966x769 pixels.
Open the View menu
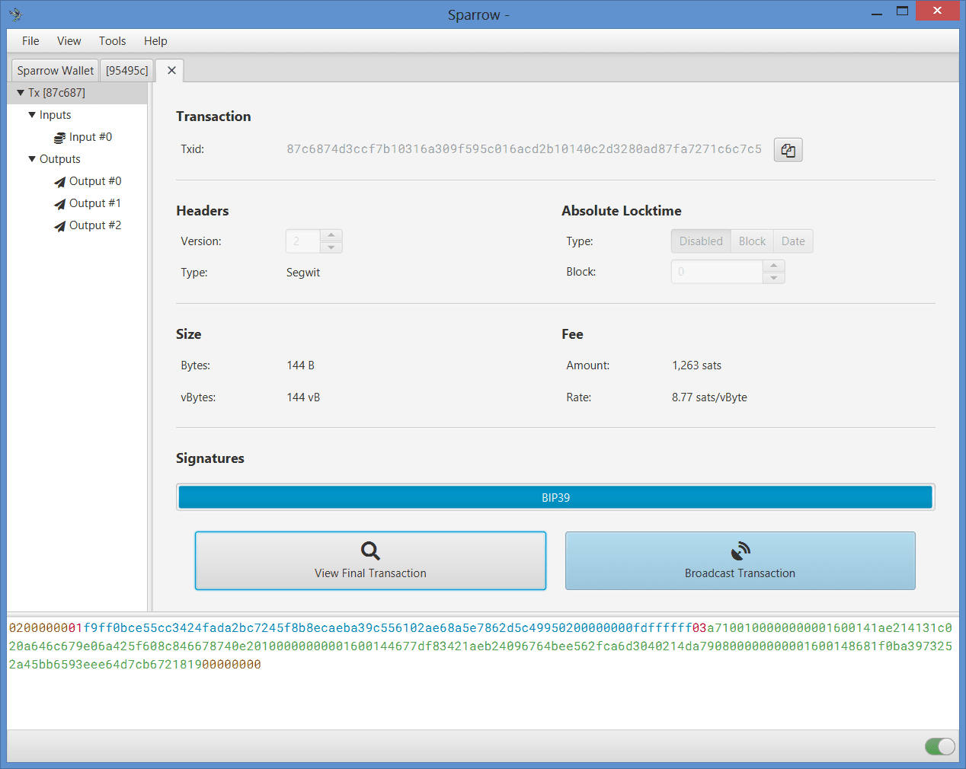pyautogui.click(x=69, y=41)
